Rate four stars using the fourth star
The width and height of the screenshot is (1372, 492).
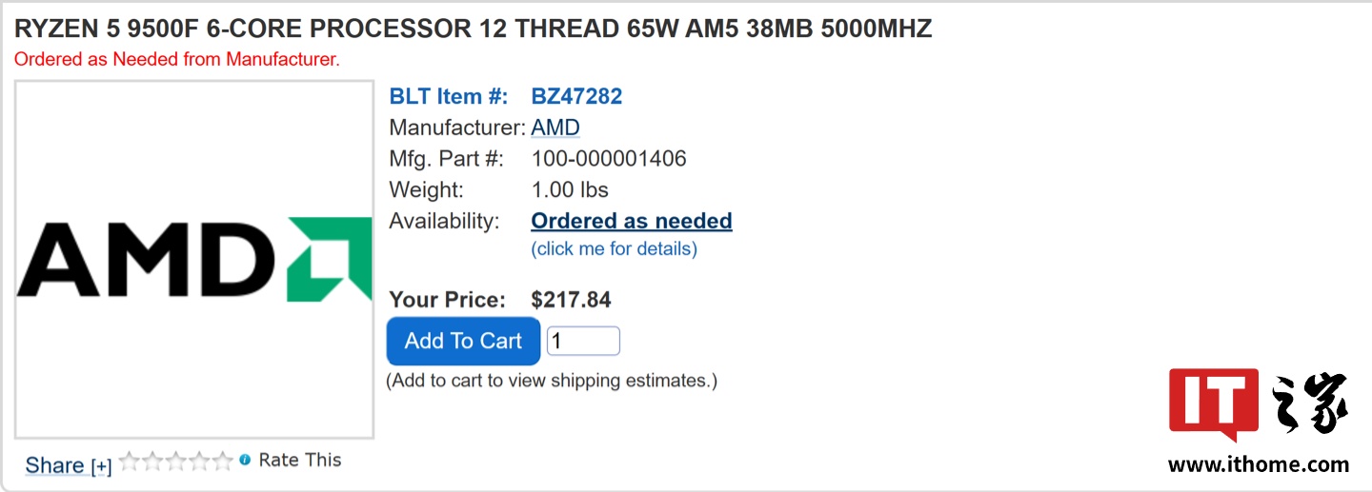pyautogui.click(x=198, y=462)
